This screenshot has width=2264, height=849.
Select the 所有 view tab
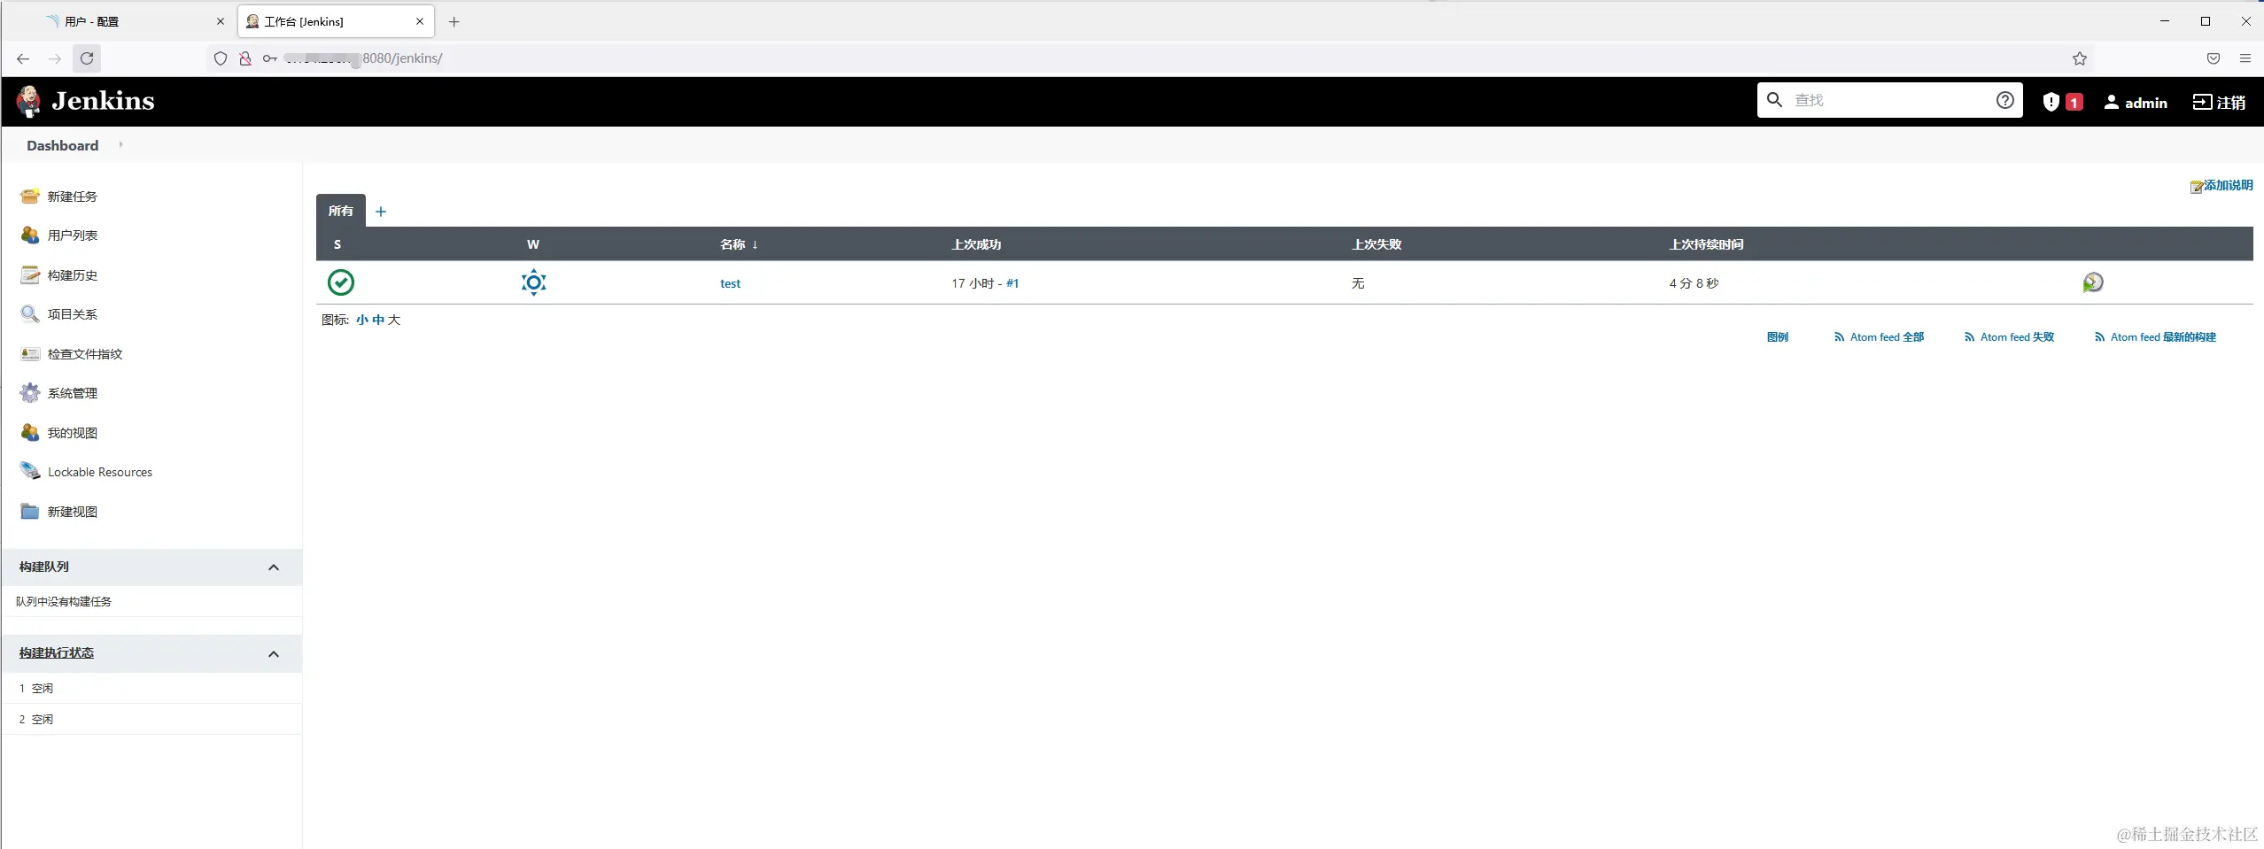point(341,211)
